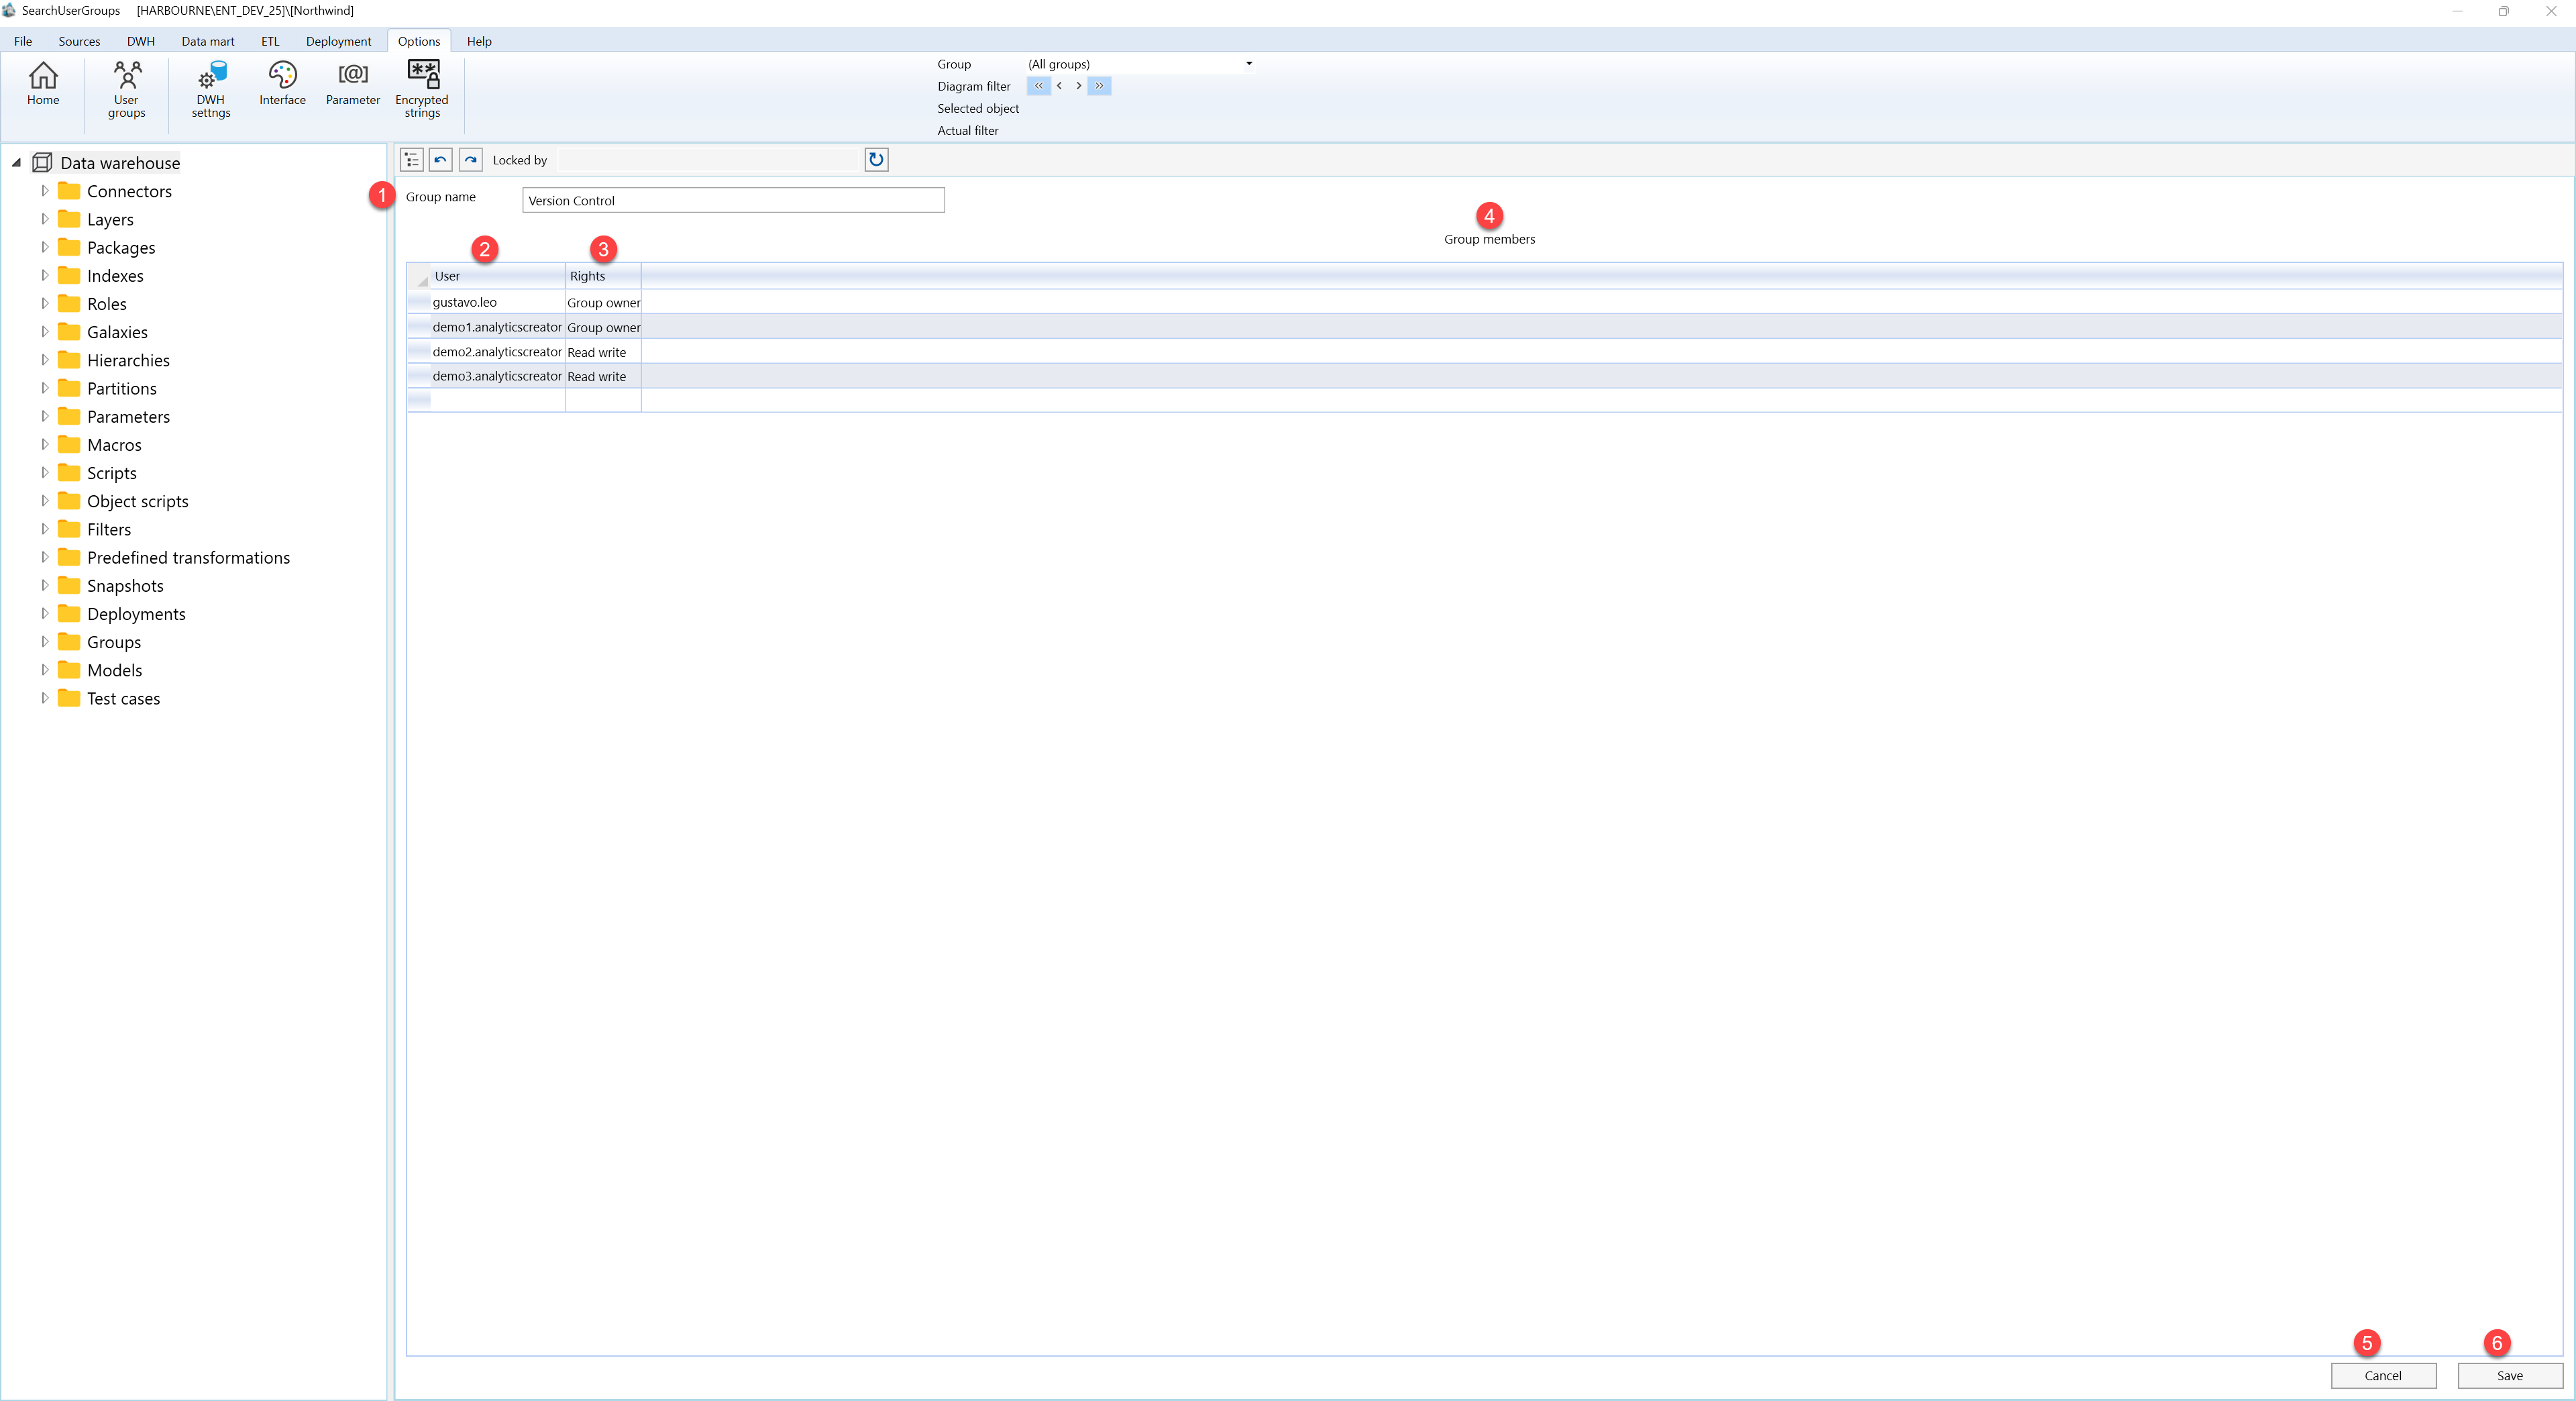
Task: Click the Test cases folder icon
Action: coord(69,698)
